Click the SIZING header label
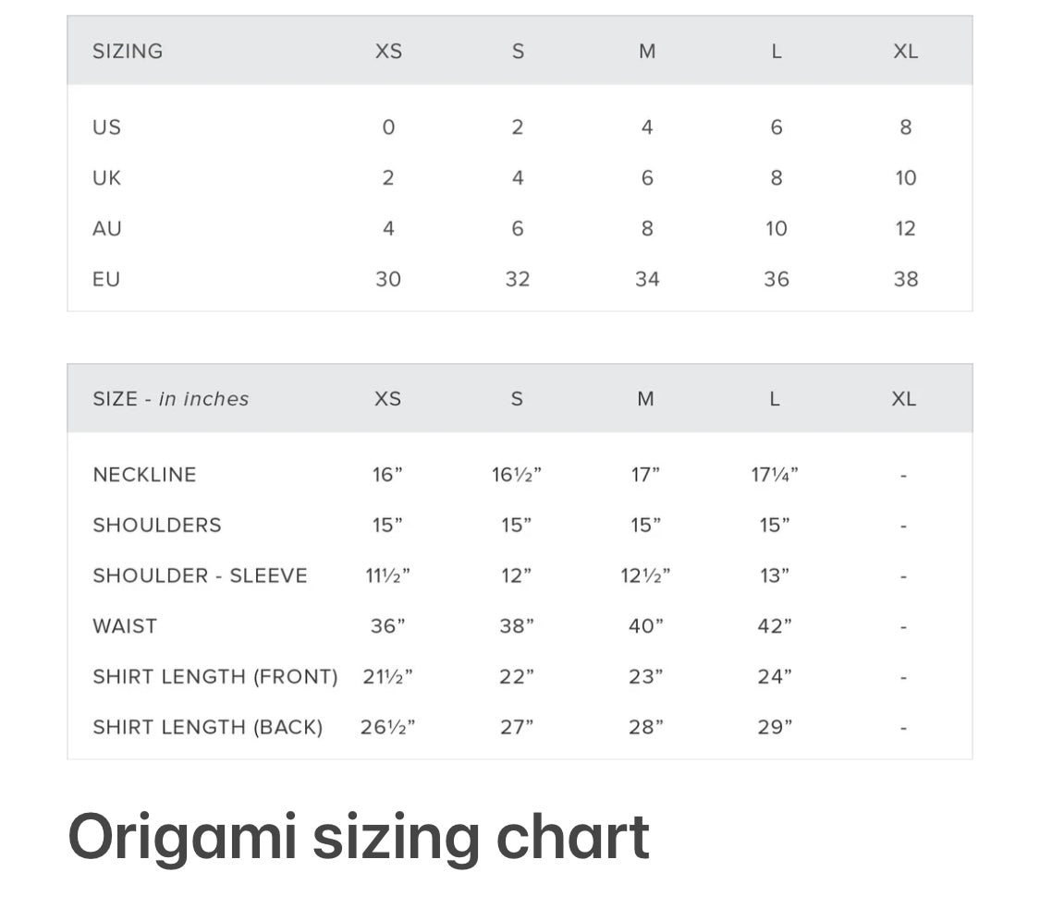Viewport: 1040px width, 908px height. click(x=128, y=52)
